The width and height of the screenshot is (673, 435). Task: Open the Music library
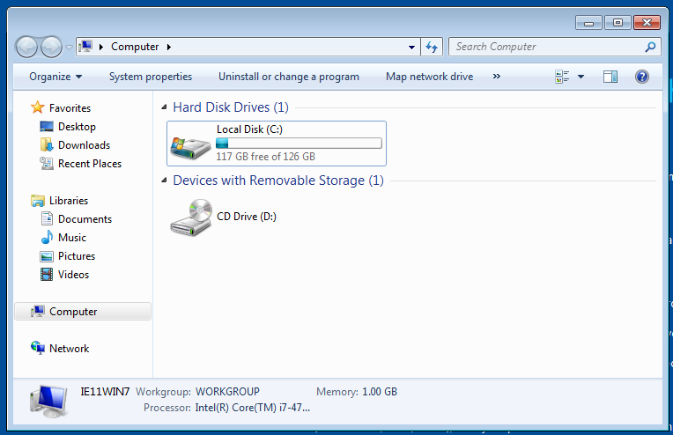coord(72,237)
